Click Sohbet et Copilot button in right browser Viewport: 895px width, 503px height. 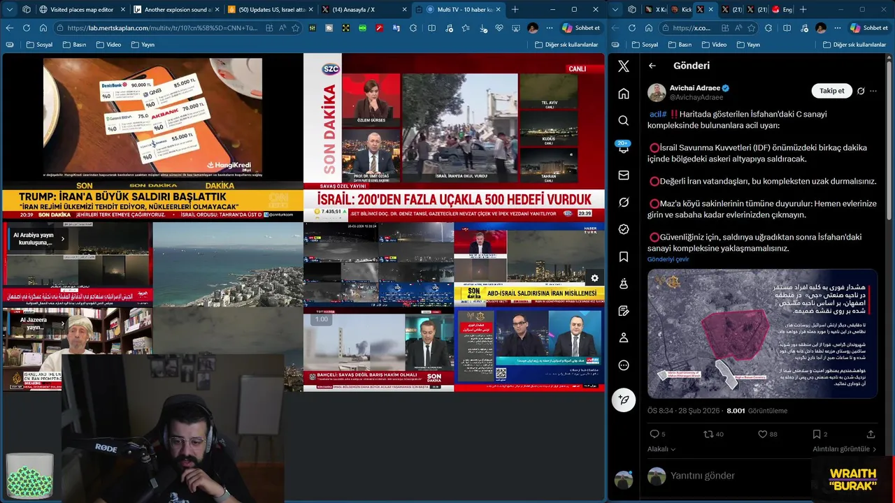[868, 28]
